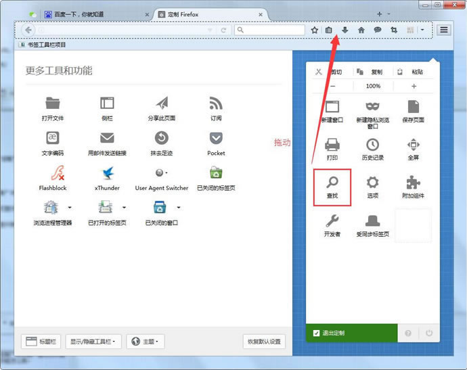The image size is (467, 370).
Task: Click the 打开文件 folder icon
Action: pos(52,103)
